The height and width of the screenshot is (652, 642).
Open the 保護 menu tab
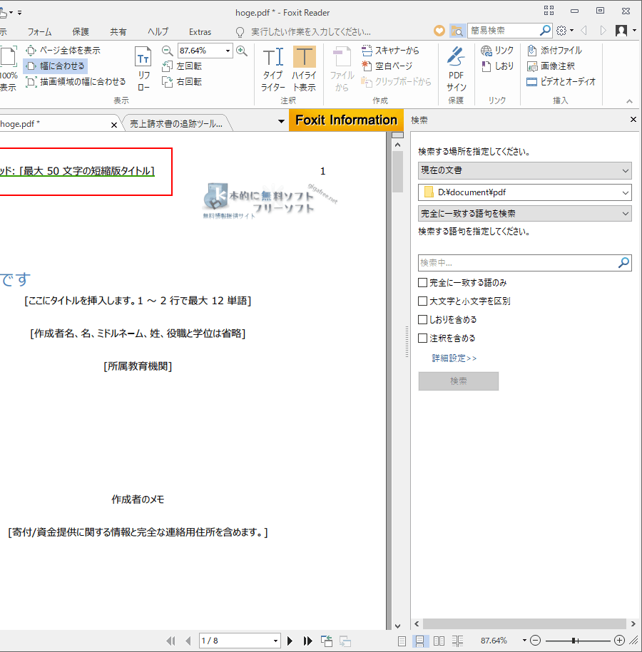(81, 32)
